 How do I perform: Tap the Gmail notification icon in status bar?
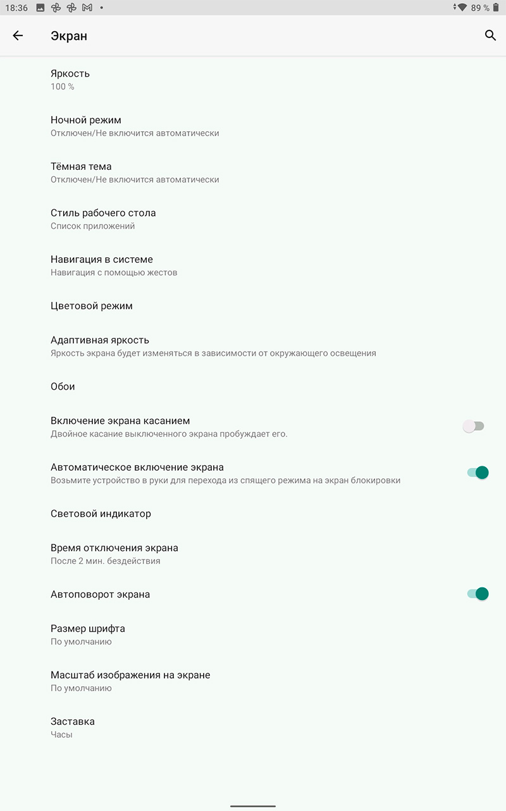click(x=87, y=8)
